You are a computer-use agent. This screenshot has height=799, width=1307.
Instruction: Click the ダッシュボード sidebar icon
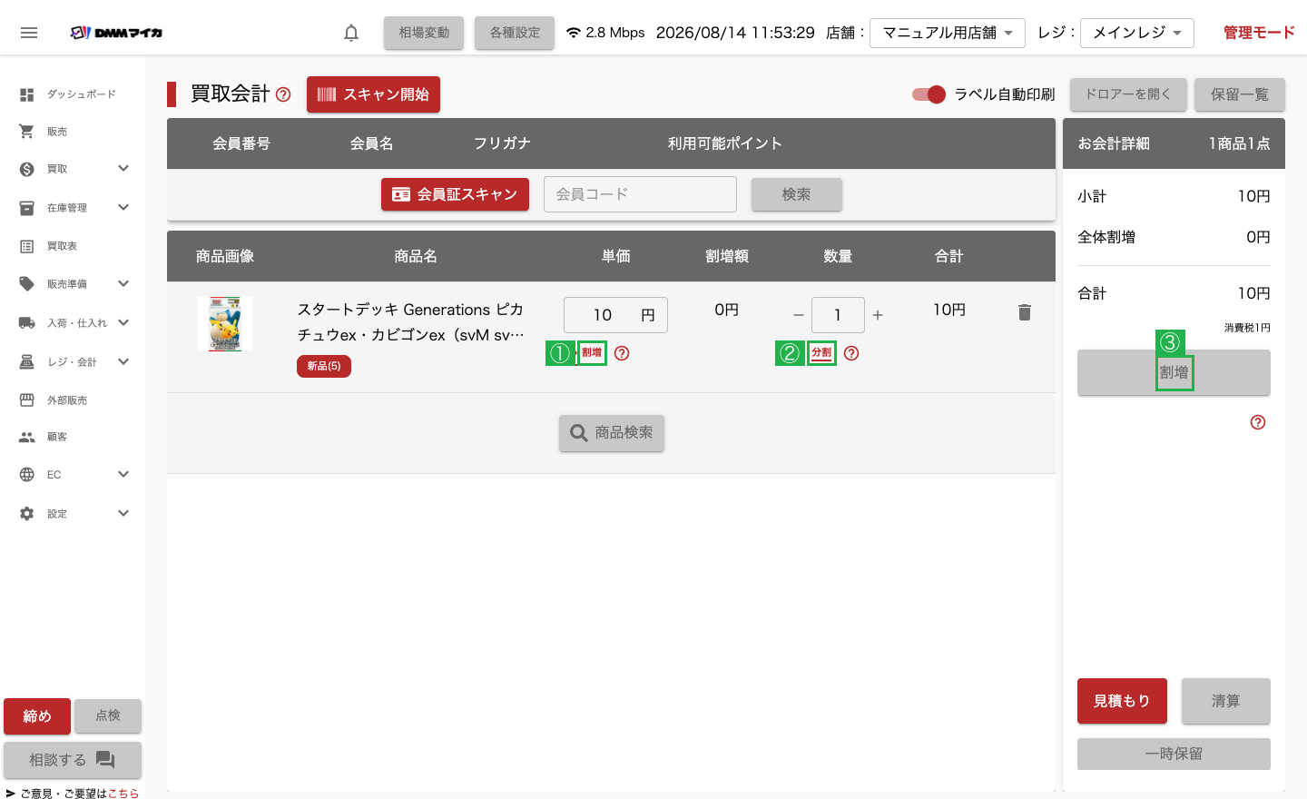[27, 94]
